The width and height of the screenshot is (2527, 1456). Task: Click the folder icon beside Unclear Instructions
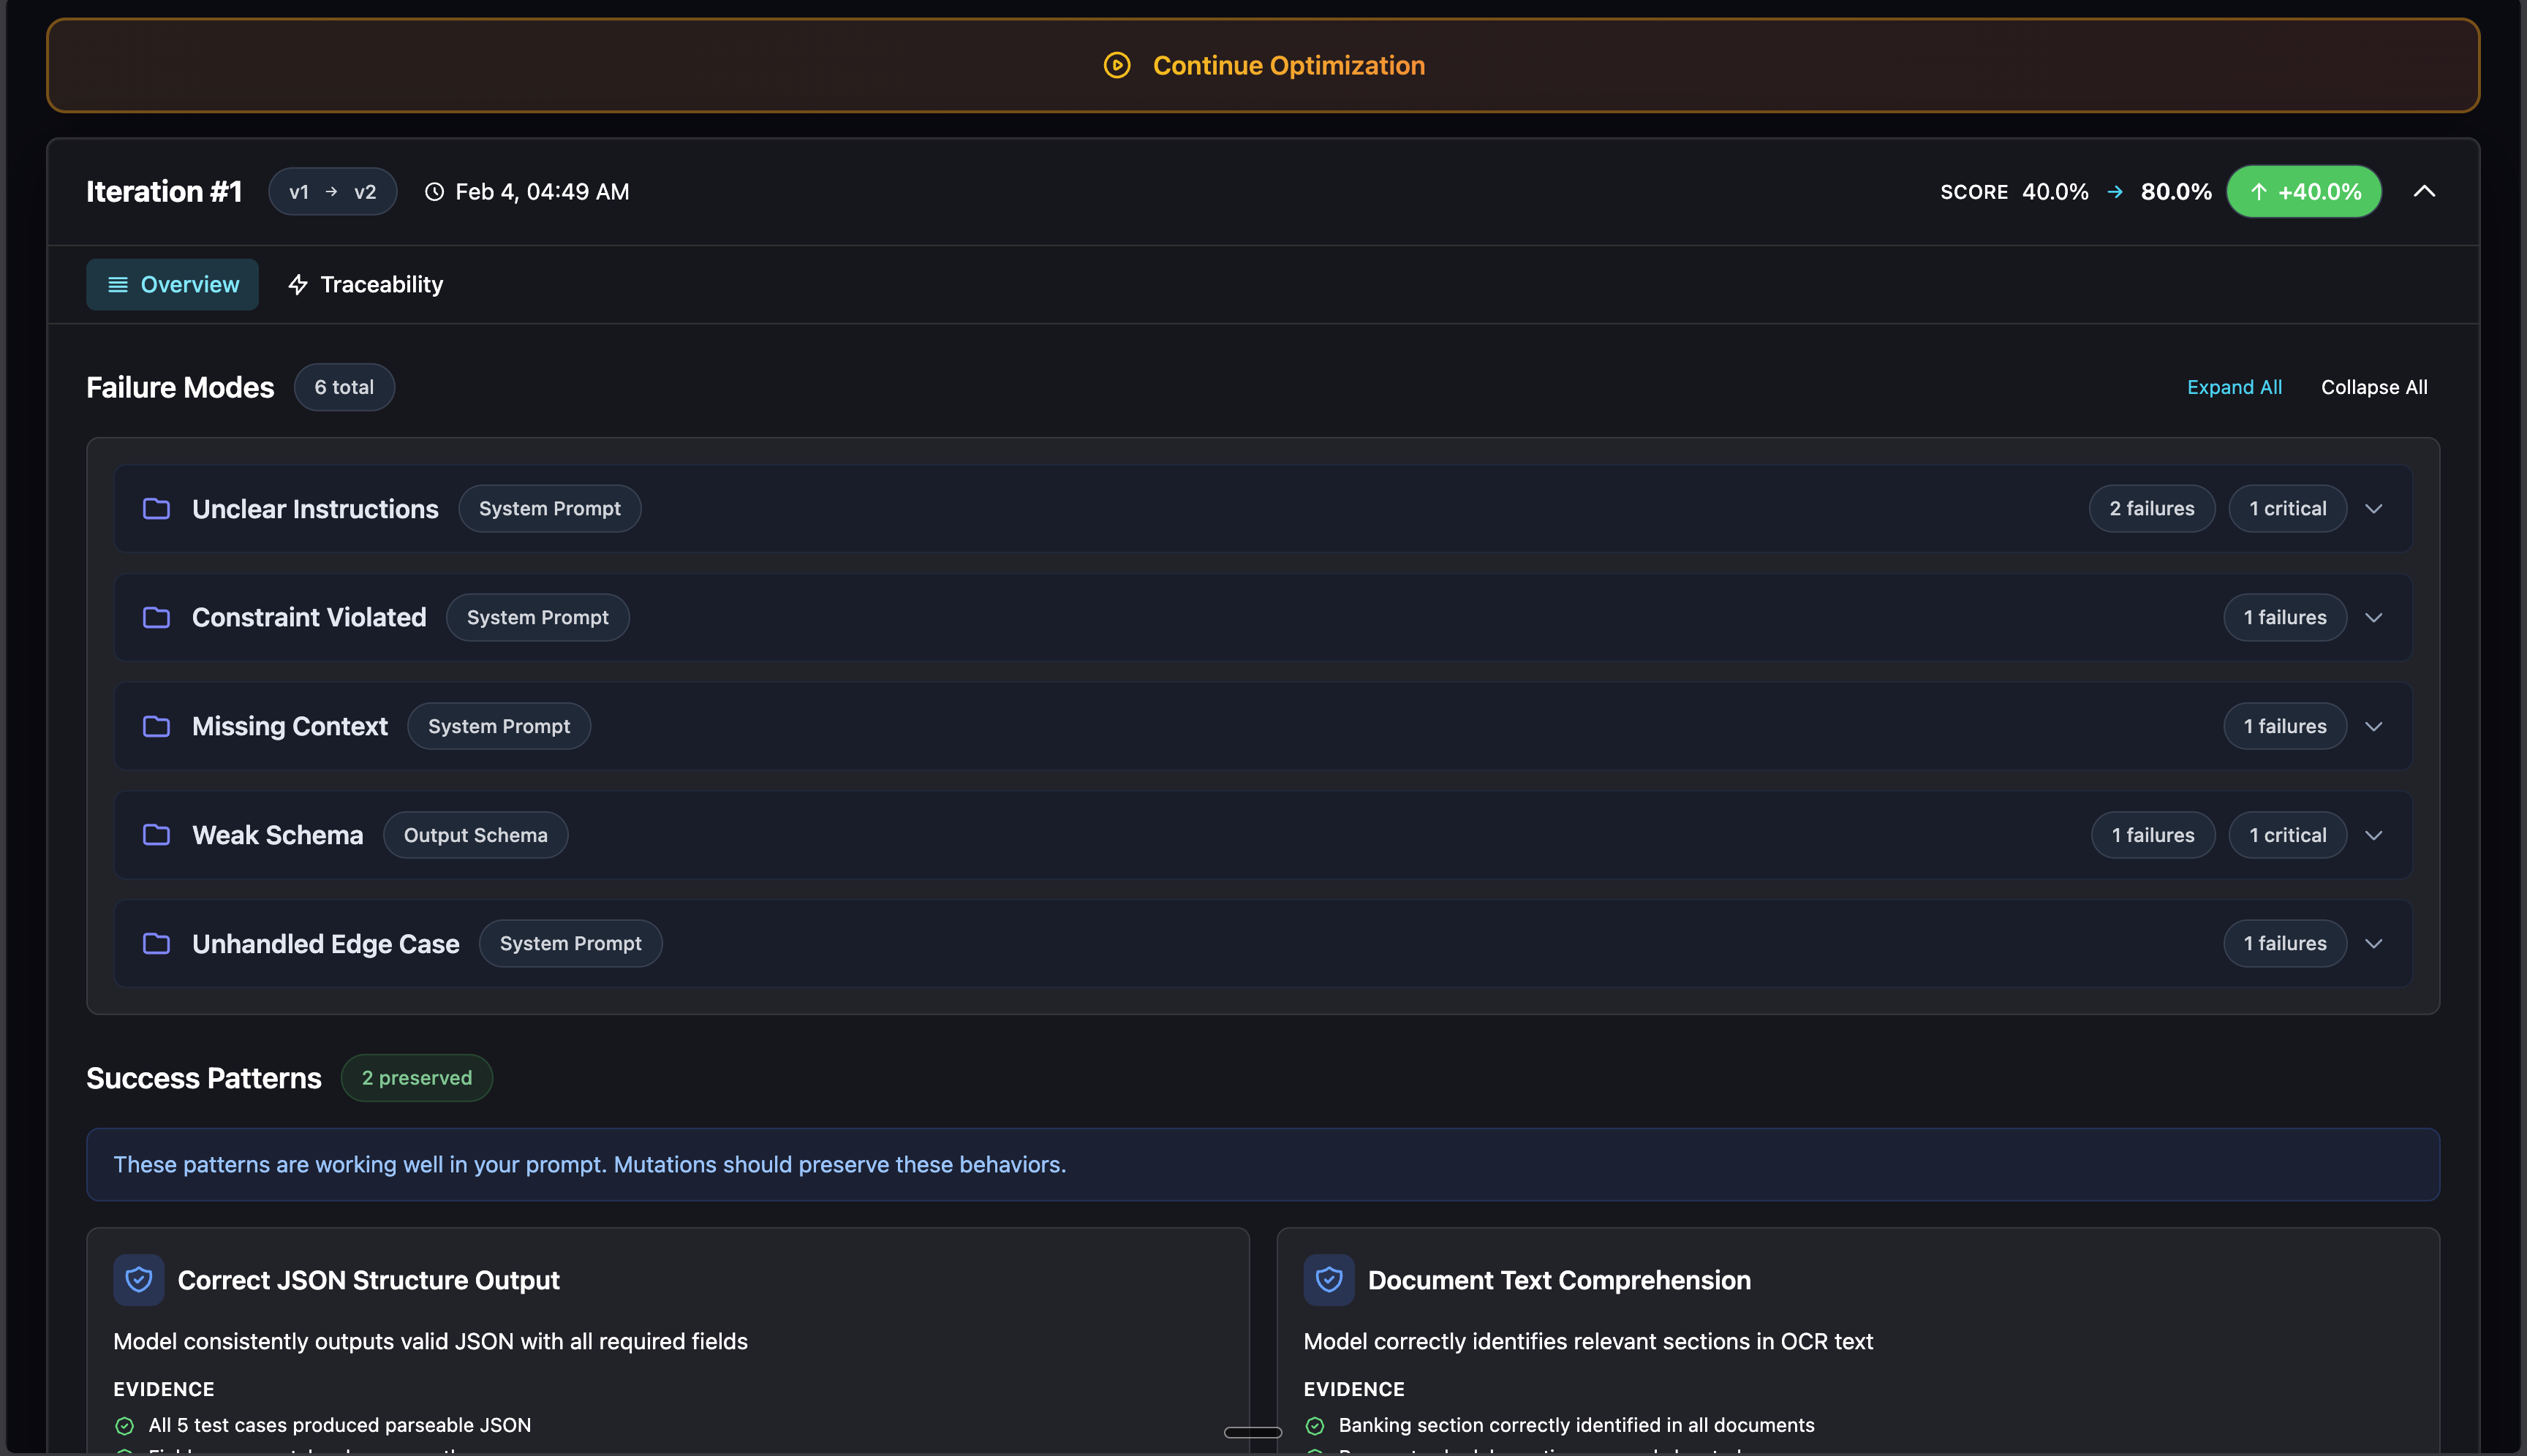pyautogui.click(x=156, y=508)
